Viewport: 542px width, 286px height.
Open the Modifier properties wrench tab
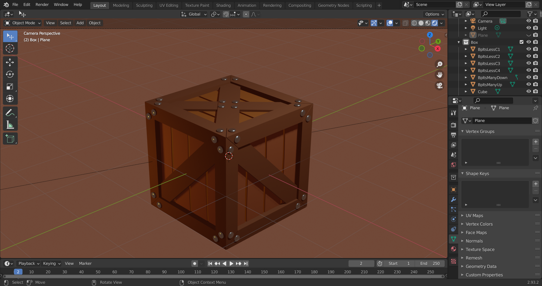pos(453,199)
